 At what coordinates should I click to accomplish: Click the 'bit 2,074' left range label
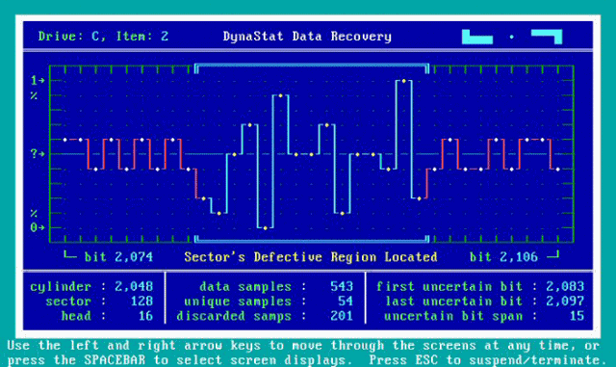click(x=118, y=257)
